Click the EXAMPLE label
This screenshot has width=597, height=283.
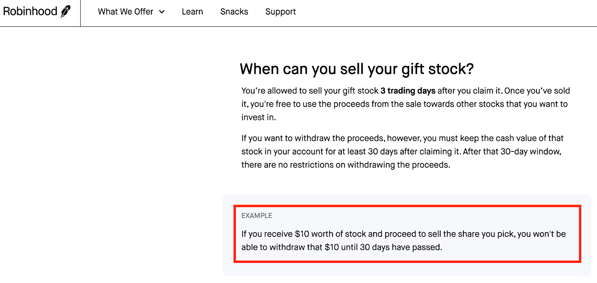pos(257,216)
